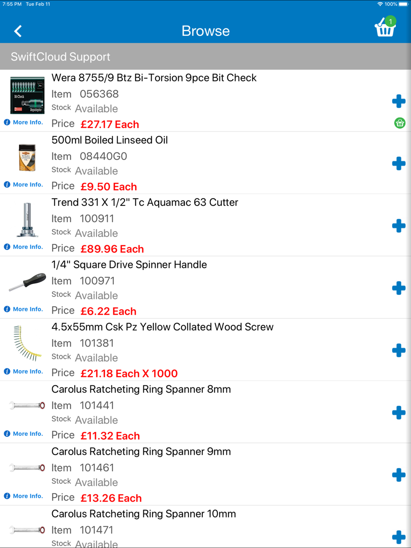Select the SwiftCloud Support header bar

[x=205, y=56]
